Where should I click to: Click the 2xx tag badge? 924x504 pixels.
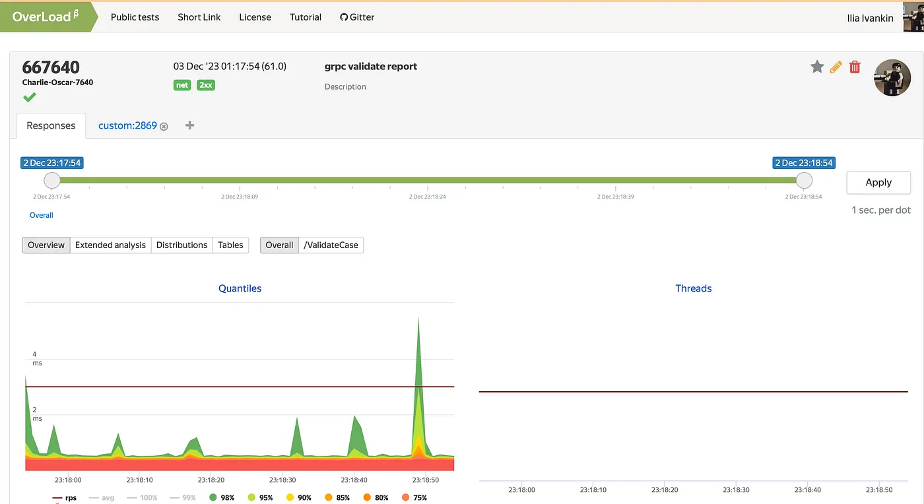click(x=206, y=85)
